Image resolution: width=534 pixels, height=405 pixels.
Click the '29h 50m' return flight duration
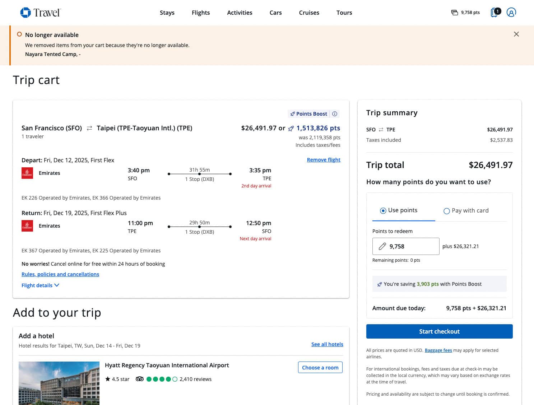tap(200, 223)
